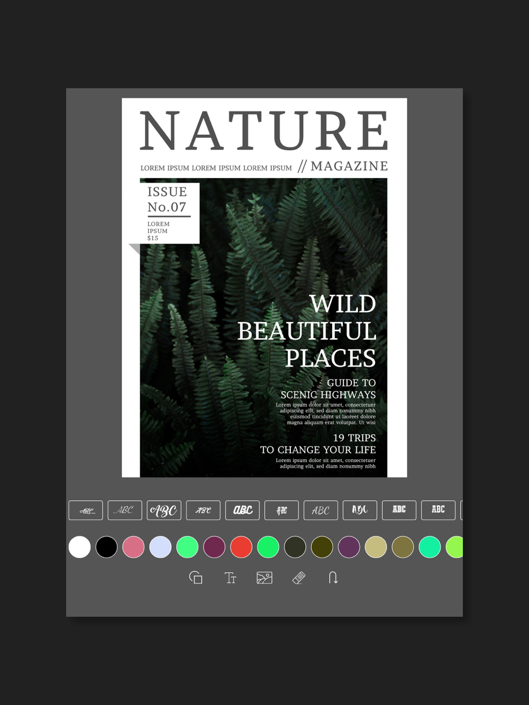The image size is (529, 705).
Task: Pick the near-black dark green swatch
Action: (x=295, y=547)
